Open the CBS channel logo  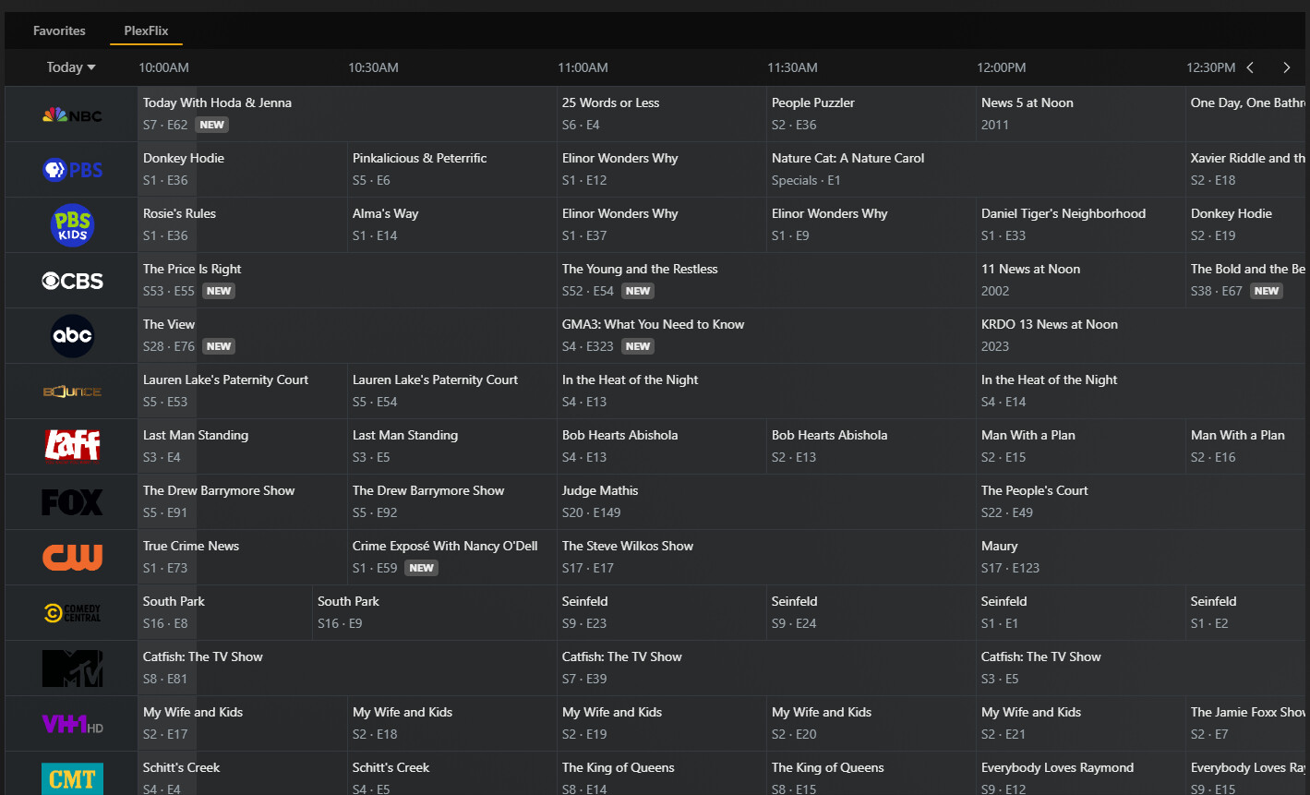point(72,281)
